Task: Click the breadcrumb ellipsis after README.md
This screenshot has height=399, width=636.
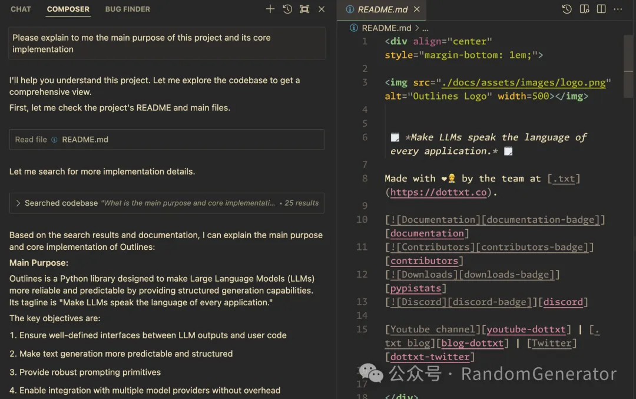Action: (425, 28)
